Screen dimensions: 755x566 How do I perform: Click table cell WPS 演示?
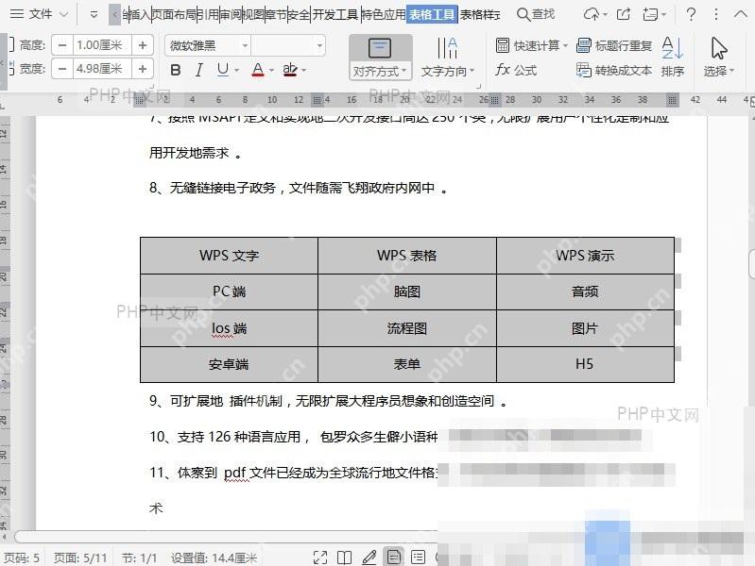(x=585, y=256)
